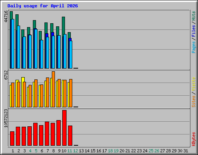198x155 pixels.
Task: Select day 8 on the x-axis
Action: (x=53, y=151)
